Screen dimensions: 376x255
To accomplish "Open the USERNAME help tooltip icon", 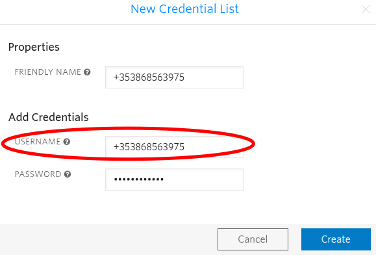I will pyautogui.click(x=67, y=142).
